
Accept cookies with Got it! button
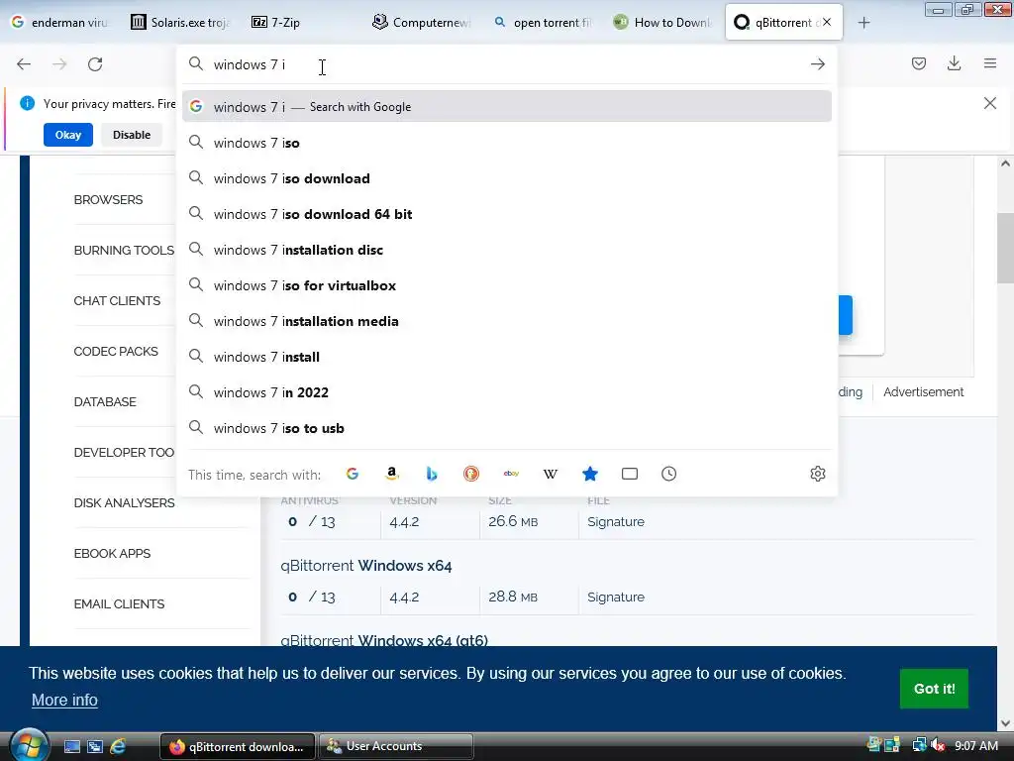click(x=934, y=689)
